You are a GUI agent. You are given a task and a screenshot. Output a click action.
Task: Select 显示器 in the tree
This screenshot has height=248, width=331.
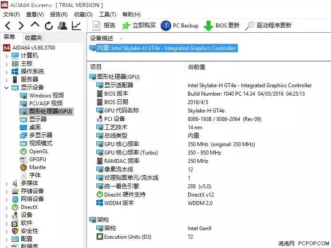click(x=33, y=119)
